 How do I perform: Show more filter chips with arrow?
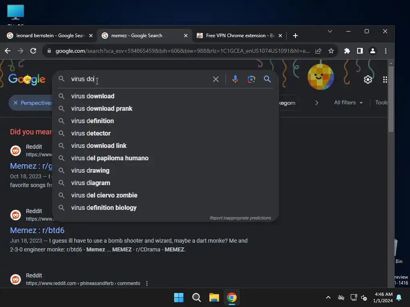(x=317, y=103)
